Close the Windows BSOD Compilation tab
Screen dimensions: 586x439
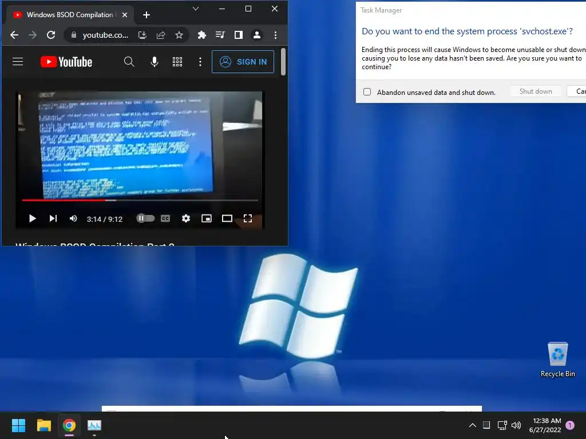coord(125,15)
